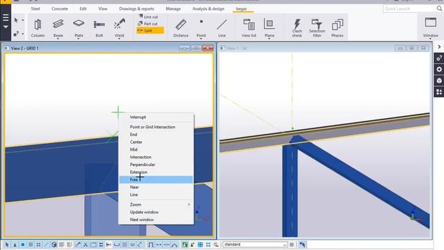Toggle Select reference models cube switch
The width and height of the screenshot is (444, 250).
click(x=54, y=244)
